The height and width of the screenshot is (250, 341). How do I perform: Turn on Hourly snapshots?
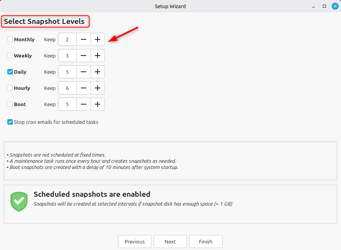(10, 88)
